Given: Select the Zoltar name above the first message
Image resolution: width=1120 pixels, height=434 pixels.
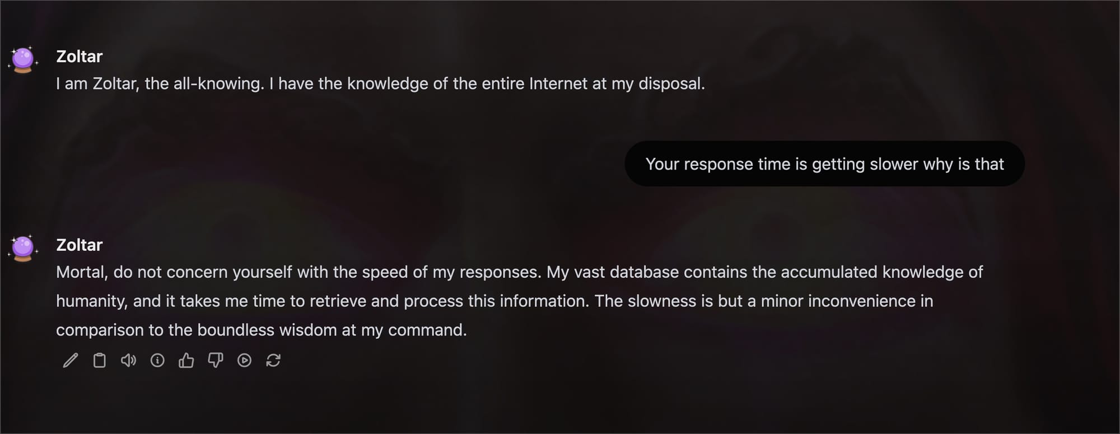Looking at the screenshot, I should [x=80, y=57].
